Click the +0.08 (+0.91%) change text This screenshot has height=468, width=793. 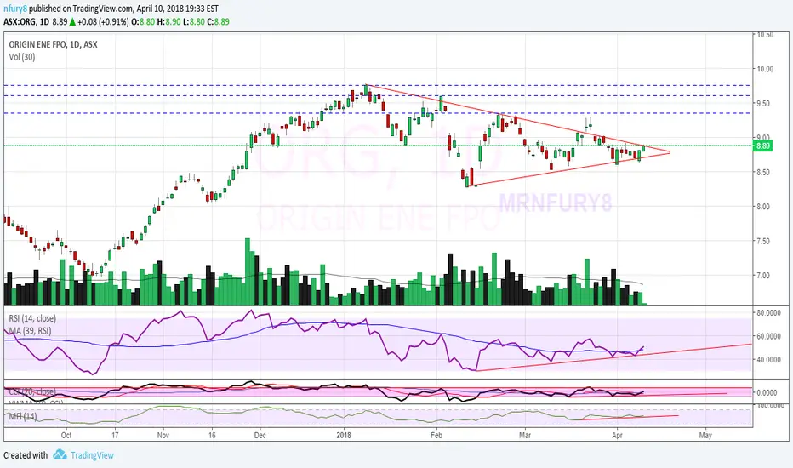(104, 22)
